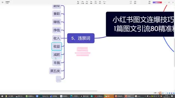The width and height of the screenshot is (175, 98).
Task: Click the Sogou input method S icon
Action: click(160, 93)
